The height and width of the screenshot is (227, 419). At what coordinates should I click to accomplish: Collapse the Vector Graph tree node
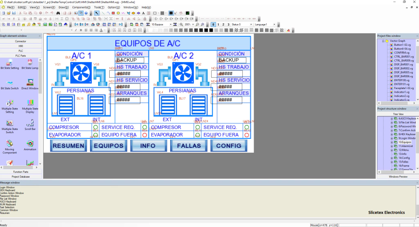point(383,41)
